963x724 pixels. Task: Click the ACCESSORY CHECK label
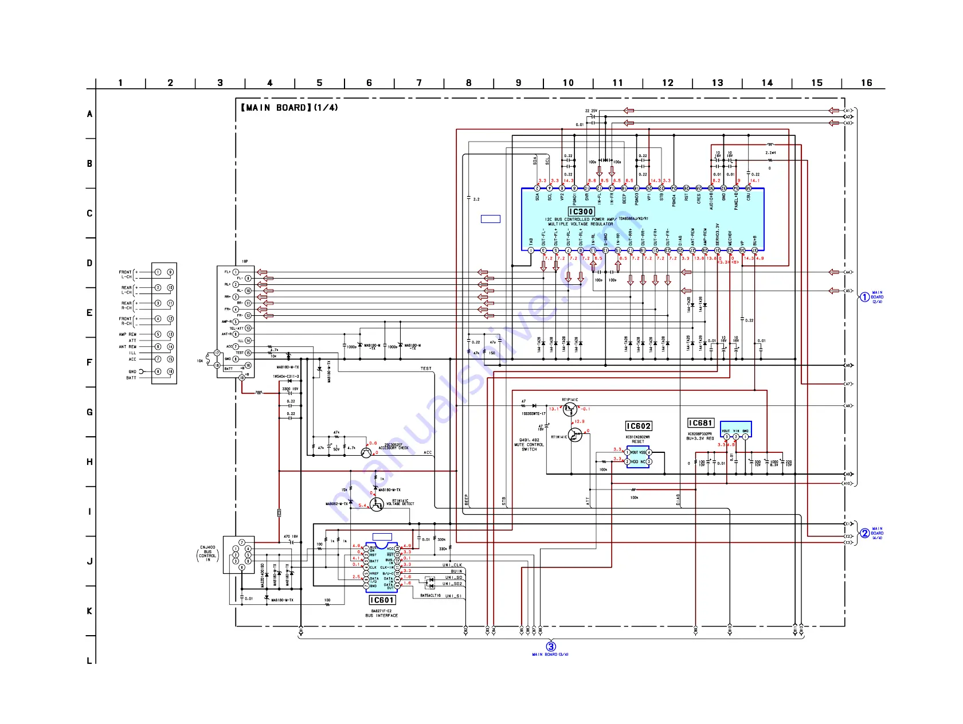point(394,448)
